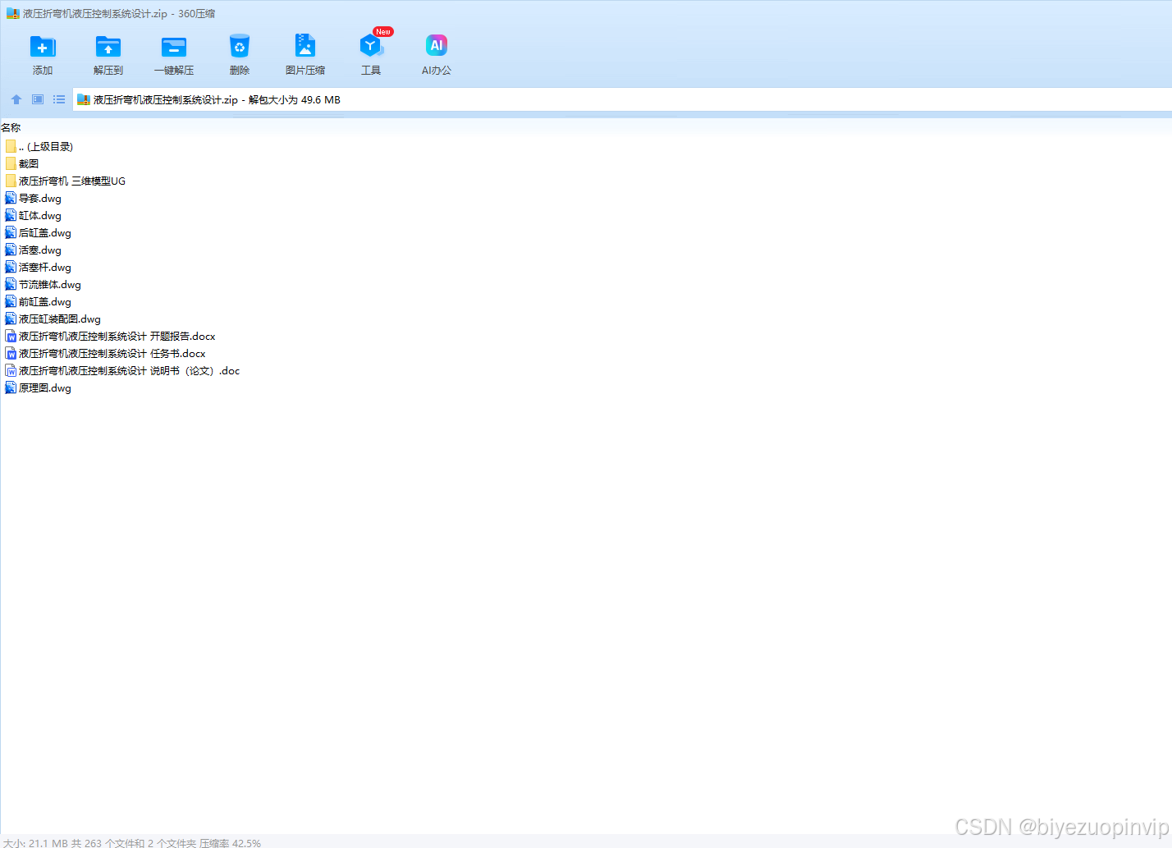Click the 360压缩 title bar app icon
Screen dimensions: 1172x848
[13, 13]
